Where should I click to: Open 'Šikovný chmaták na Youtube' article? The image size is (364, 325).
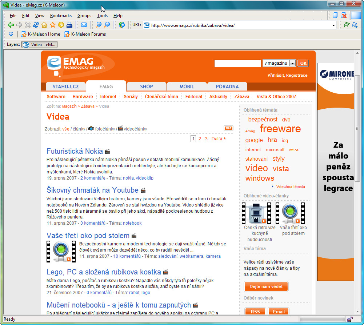92,190
